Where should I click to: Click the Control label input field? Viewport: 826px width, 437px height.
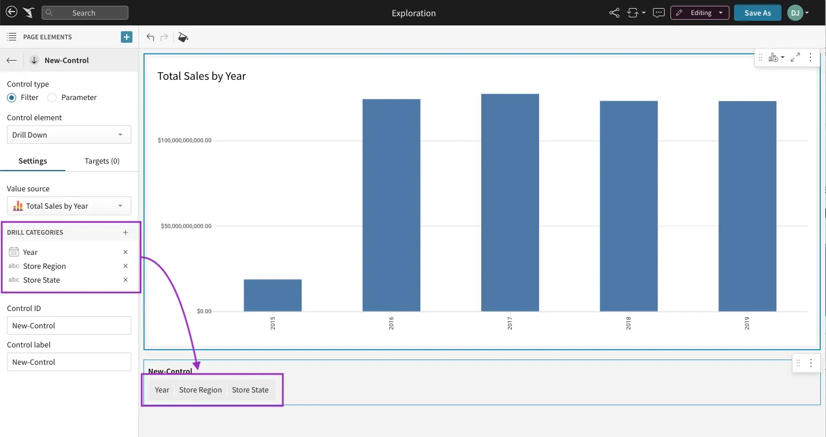pos(69,362)
